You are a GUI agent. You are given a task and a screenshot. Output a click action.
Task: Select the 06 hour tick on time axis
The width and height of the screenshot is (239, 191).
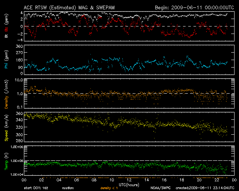click(x=77, y=180)
